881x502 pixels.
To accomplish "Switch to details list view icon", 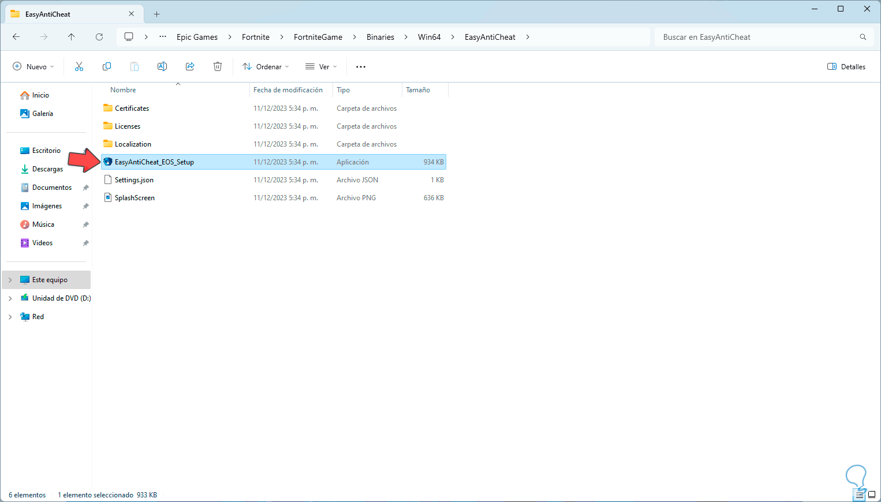I will pos(860,494).
